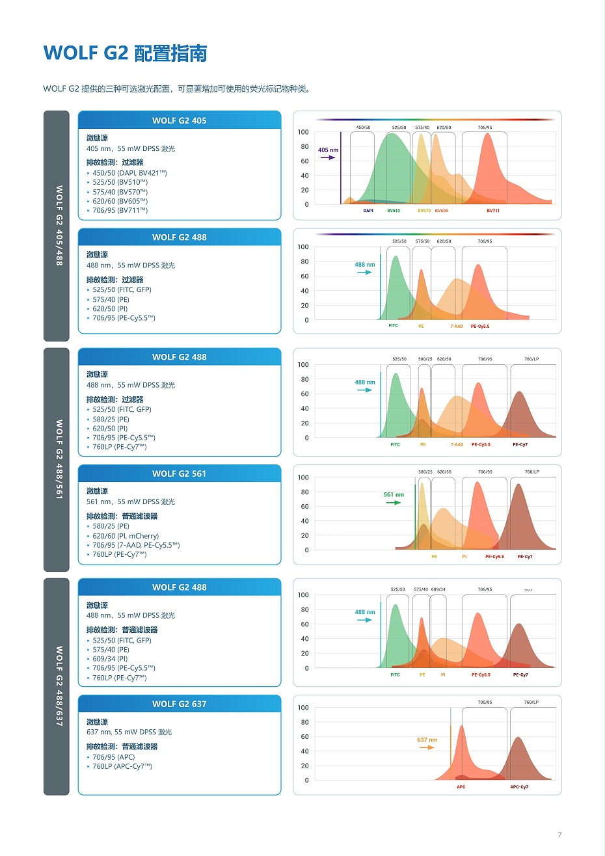Click the "DAPI" legend label under the 405 chart
Viewport: 605px width, 856px height.
coord(368,211)
